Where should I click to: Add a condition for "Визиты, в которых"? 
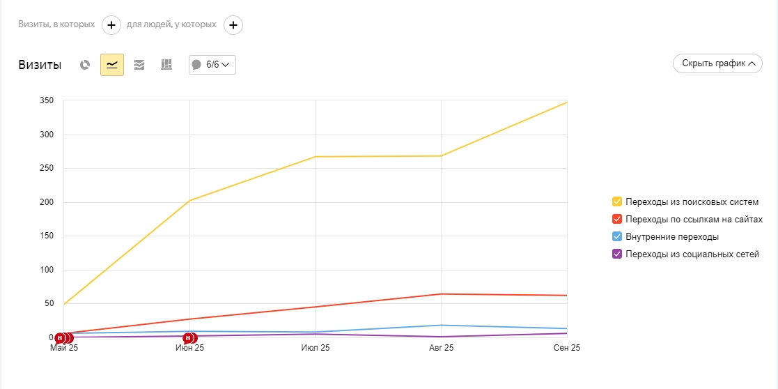tap(111, 25)
